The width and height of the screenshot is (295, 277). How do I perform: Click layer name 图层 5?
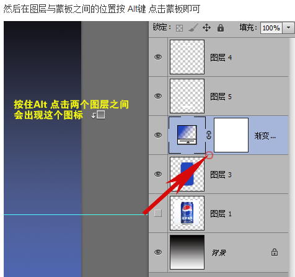(x=221, y=97)
